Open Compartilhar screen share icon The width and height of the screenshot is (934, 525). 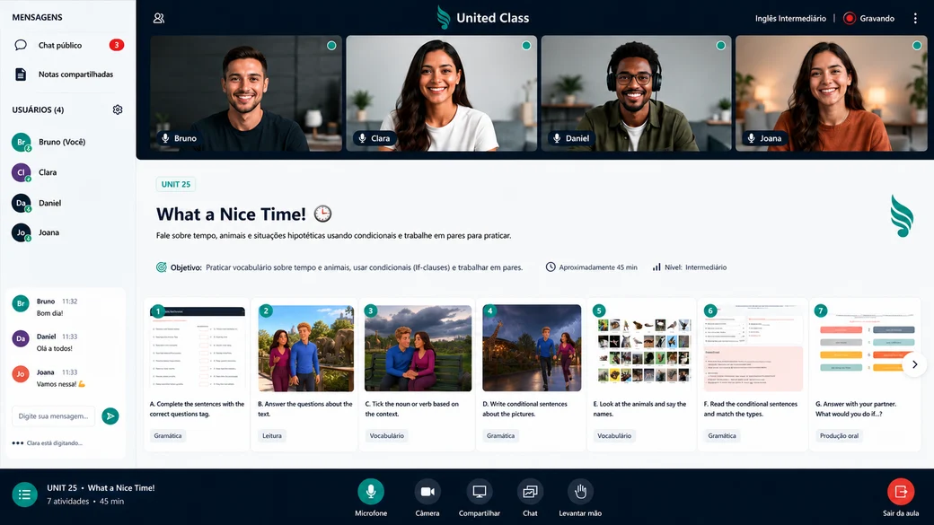point(479,492)
